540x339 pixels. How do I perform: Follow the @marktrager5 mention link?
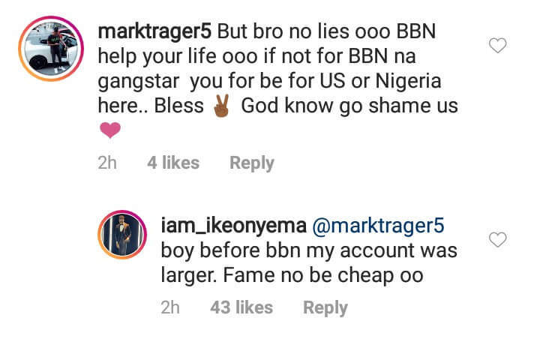pyautogui.click(x=378, y=226)
